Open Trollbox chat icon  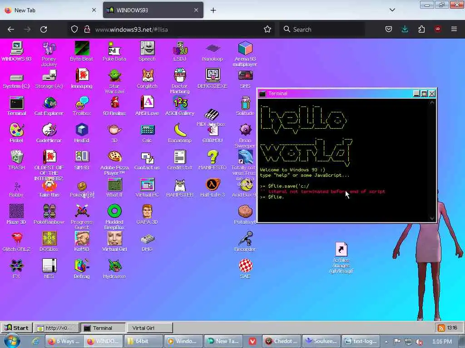point(82,106)
